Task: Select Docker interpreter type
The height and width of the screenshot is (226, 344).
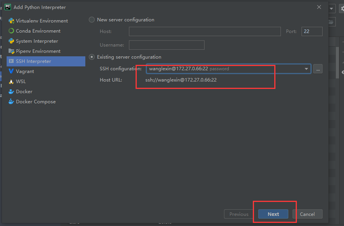Action: (46, 92)
